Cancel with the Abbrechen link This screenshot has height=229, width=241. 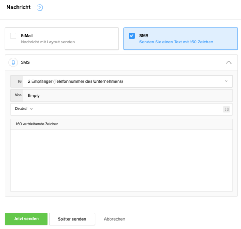(x=114, y=219)
